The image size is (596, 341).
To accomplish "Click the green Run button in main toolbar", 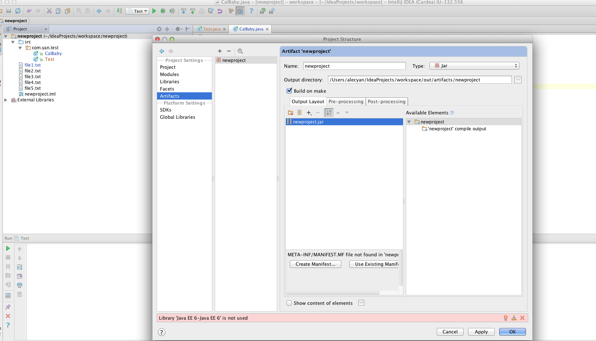I will [x=154, y=11].
